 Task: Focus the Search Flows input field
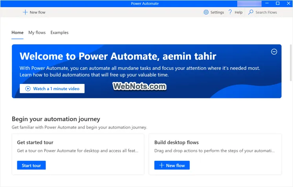click(x=266, y=12)
